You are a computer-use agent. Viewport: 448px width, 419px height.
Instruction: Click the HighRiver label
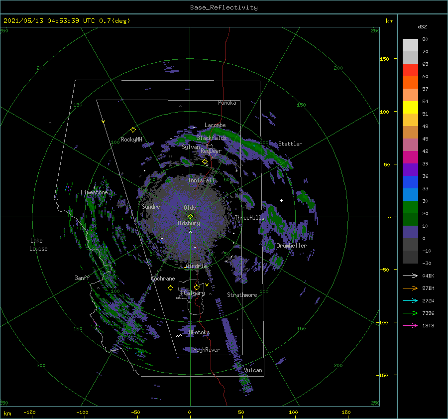207,350
